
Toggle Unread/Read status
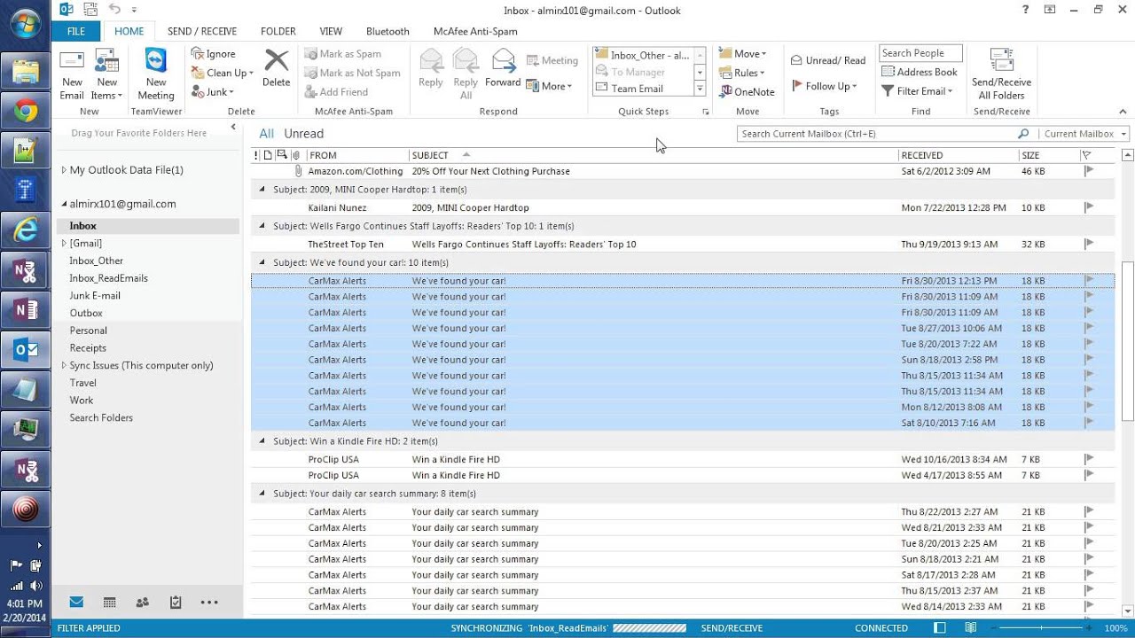(x=827, y=60)
